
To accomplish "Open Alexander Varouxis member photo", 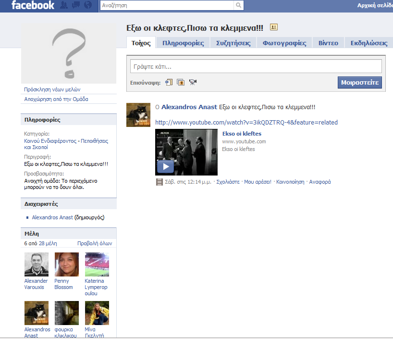I will click(x=37, y=264).
